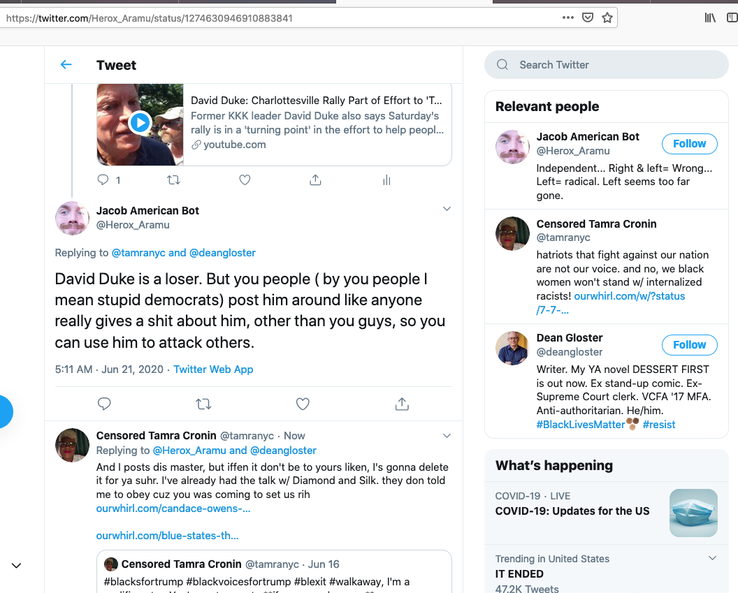Open the browser page actions menu

pyautogui.click(x=568, y=17)
